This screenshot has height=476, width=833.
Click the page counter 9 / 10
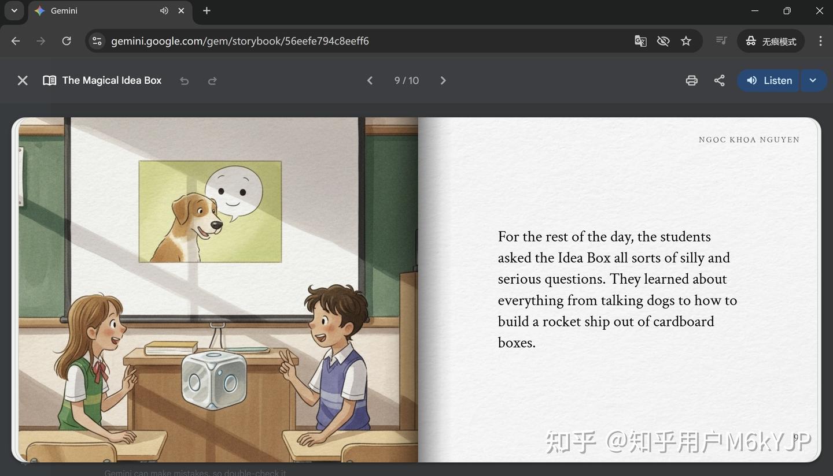pos(407,81)
